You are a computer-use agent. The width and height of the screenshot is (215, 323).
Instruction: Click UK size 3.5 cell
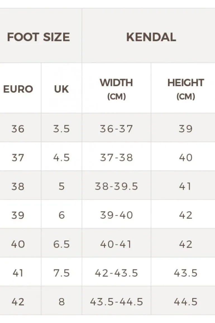(61, 129)
